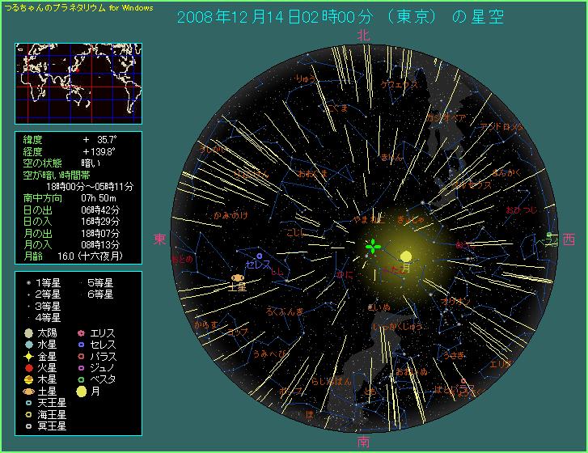Screen dimensions: 588x453
Task: Click the Mars (火星) red legend icon
Action: [28, 366]
